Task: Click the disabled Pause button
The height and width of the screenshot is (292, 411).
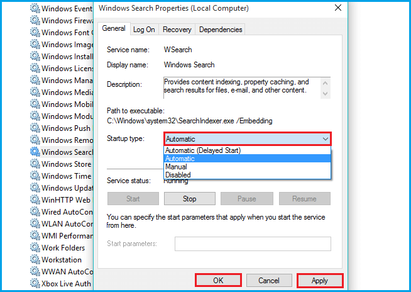Action: click(x=246, y=199)
